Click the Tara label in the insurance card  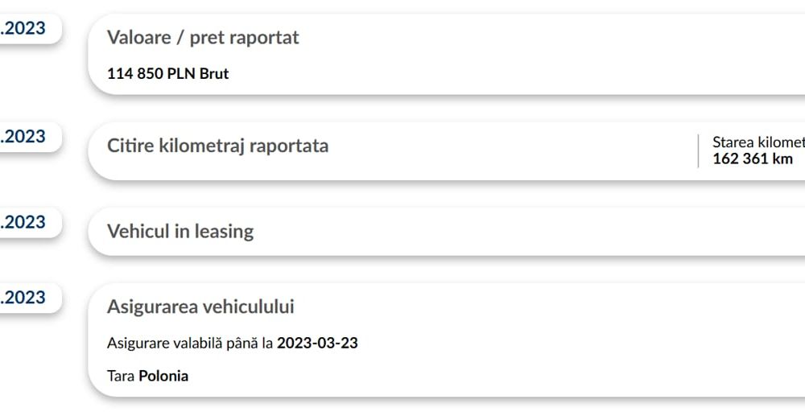coord(121,376)
